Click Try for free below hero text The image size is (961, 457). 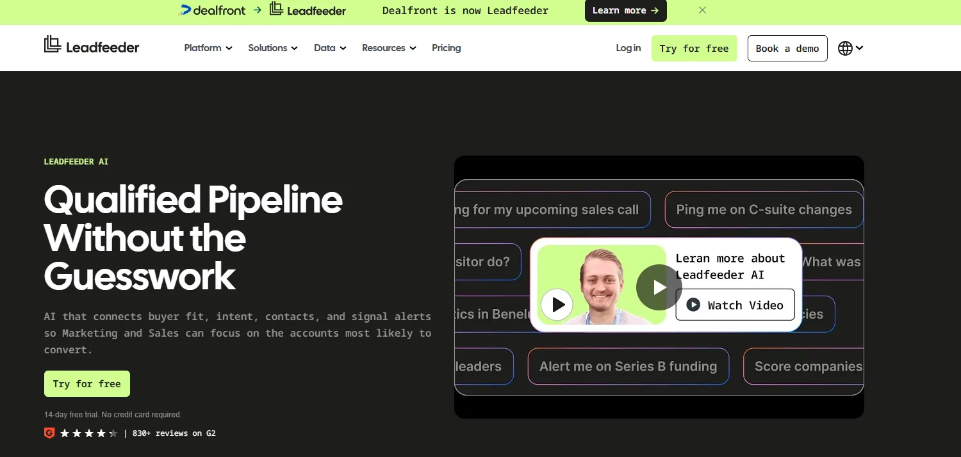pyautogui.click(x=87, y=384)
